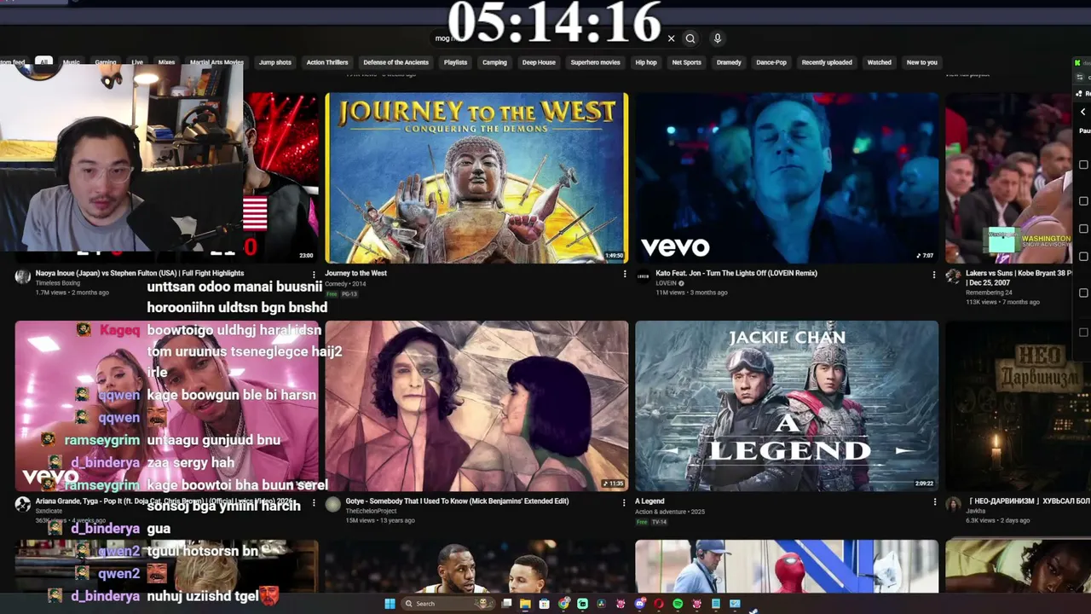Filter by Dance-Pop chip
Screen dimensions: 1091x614
pyautogui.click(x=771, y=62)
